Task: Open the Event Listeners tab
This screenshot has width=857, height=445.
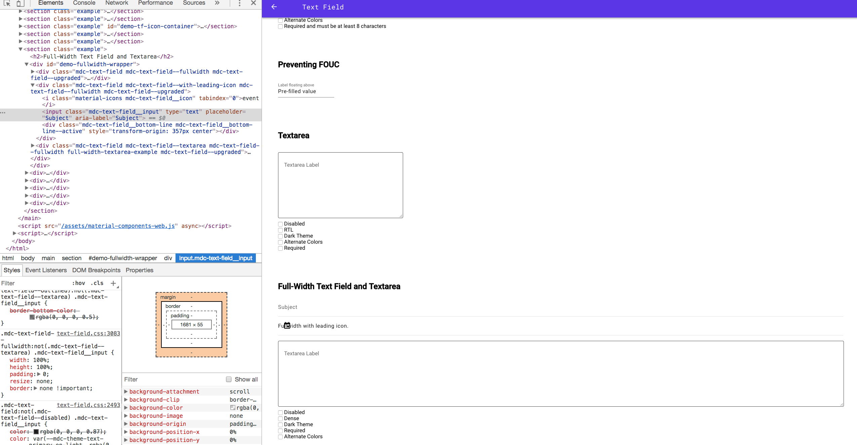Action: [x=46, y=270]
